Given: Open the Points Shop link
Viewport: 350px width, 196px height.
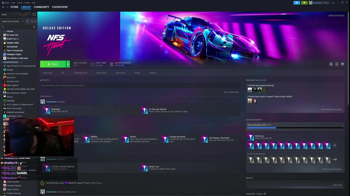Looking at the screenshot, I should [x=101, y=73].
